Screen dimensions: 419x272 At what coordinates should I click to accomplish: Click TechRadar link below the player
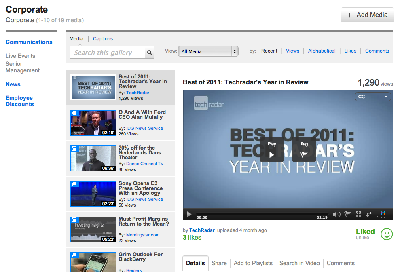click(202, 230)
